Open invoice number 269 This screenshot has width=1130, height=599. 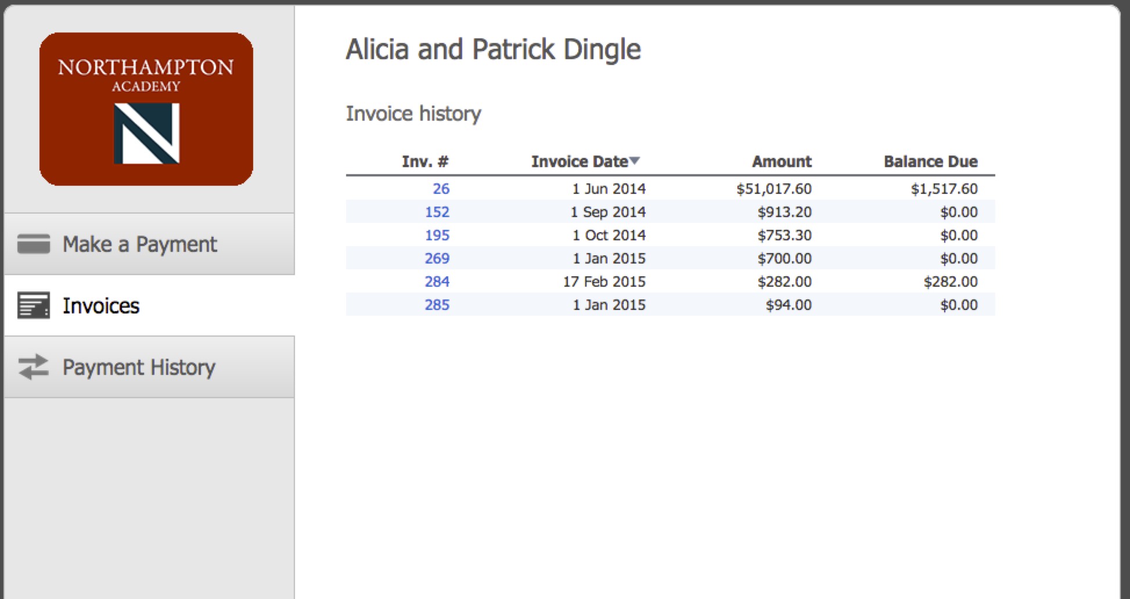point(437,258)
